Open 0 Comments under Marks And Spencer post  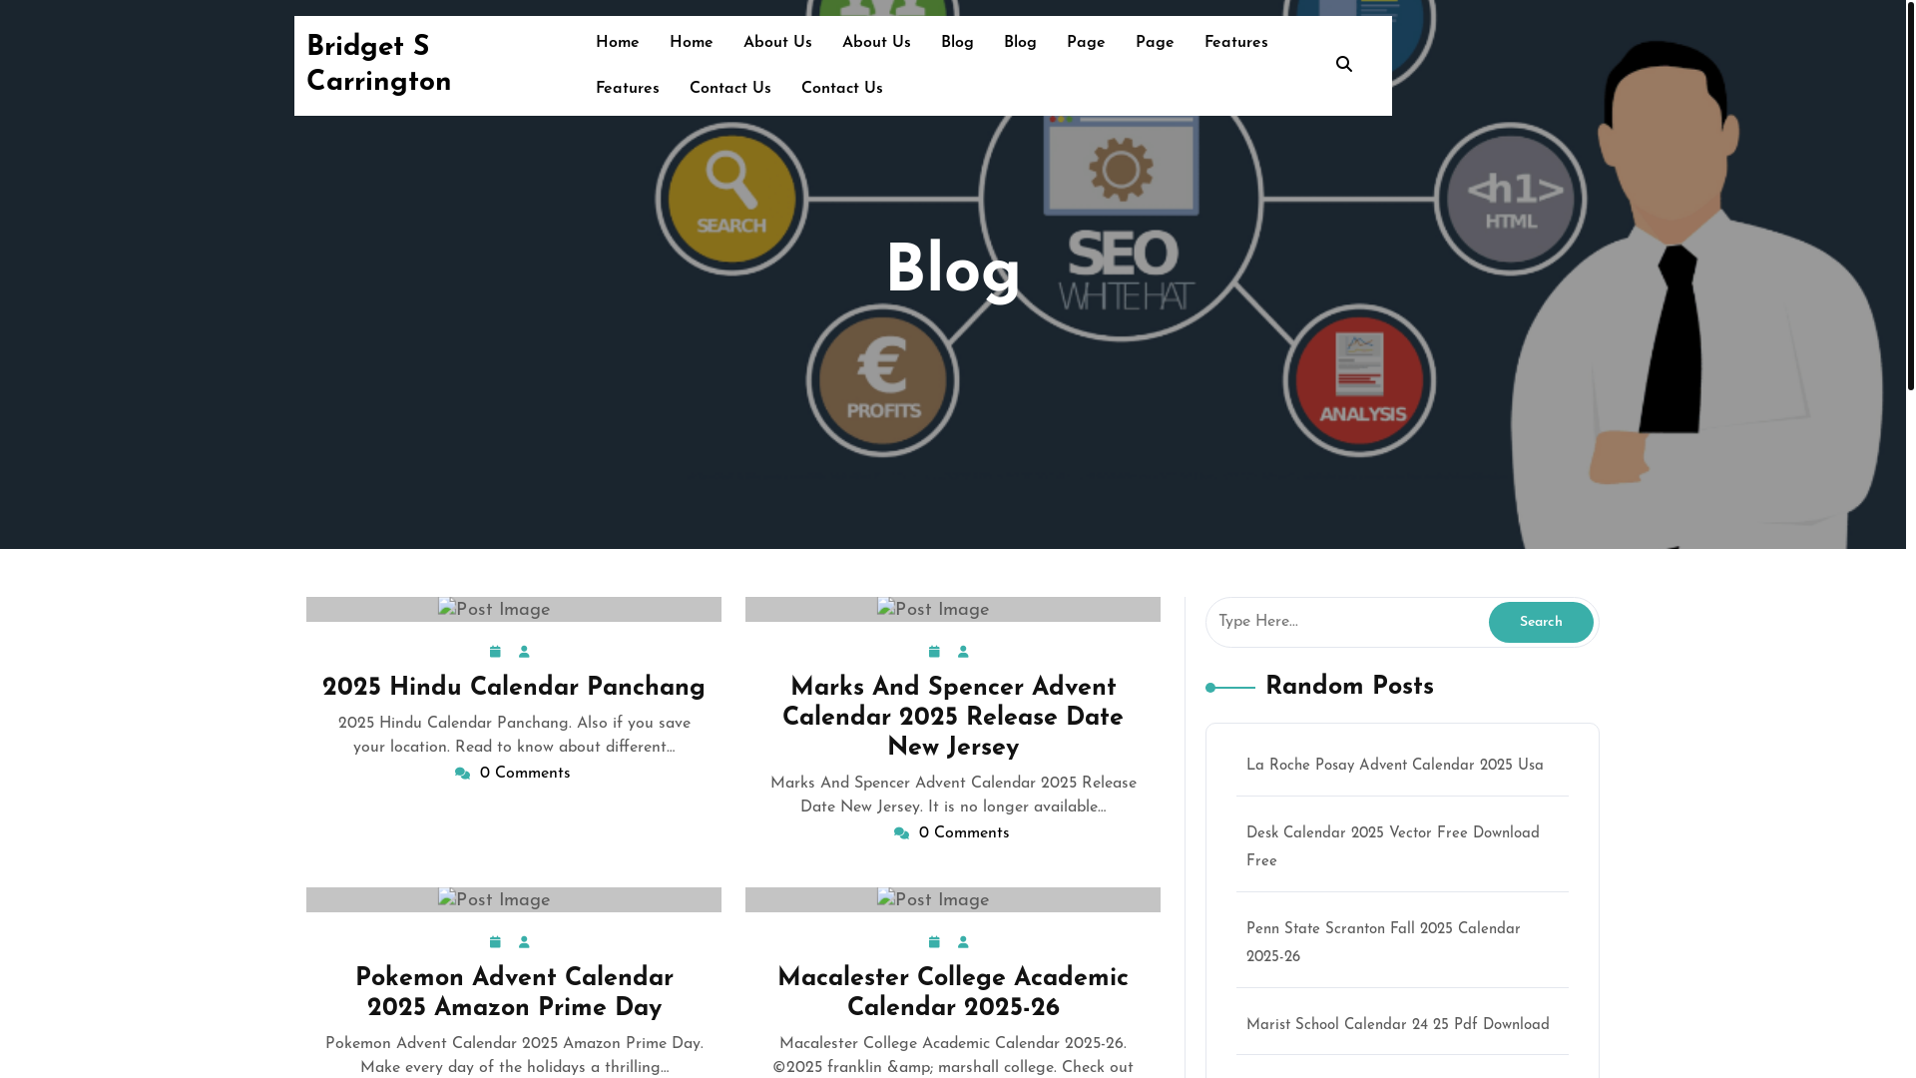click(x=964, y=834)
